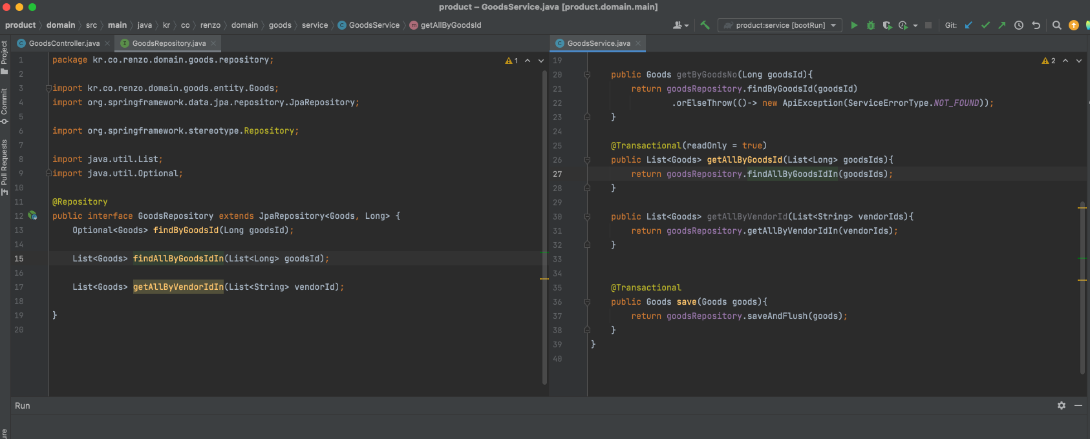Click 'goods' breadcrumb folder
The width and height of the screenshot is (1090, 439).
280,25
